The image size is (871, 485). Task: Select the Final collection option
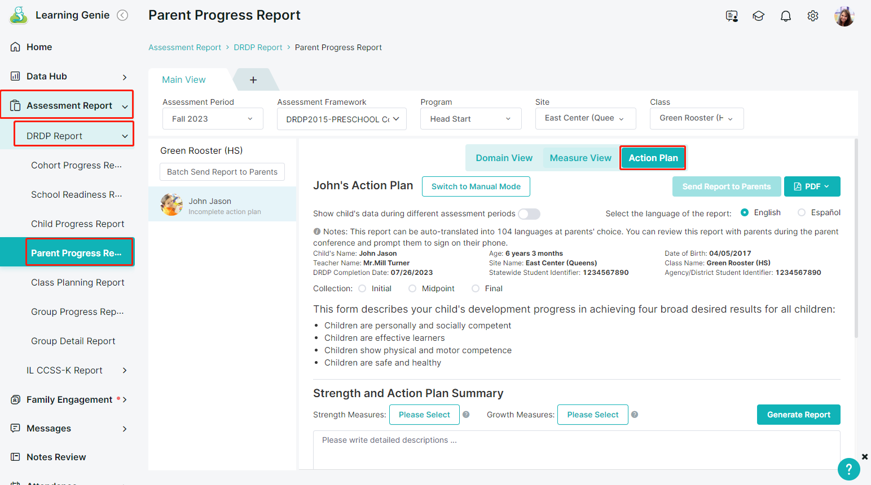(x=476, y=288)
